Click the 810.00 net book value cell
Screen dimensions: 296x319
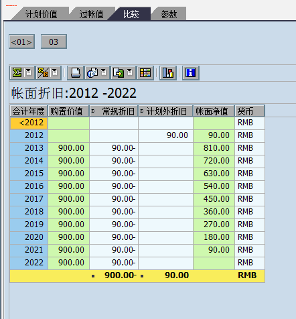click(214, 148)
